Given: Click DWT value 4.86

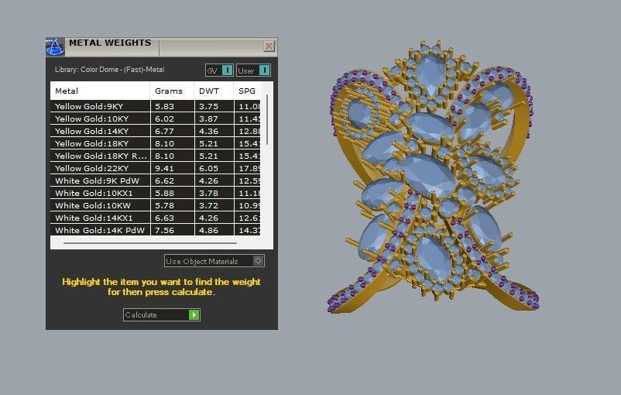Looking at the screenshot, I should [209, 230].
